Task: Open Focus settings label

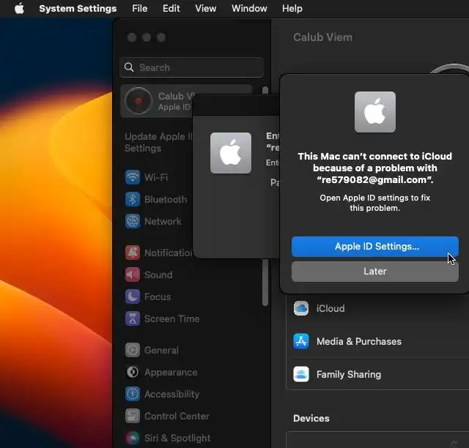Action: pyautogui.click(x=158, y=296)
